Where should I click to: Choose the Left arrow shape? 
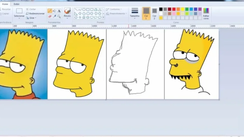click(x=96, y=13)
